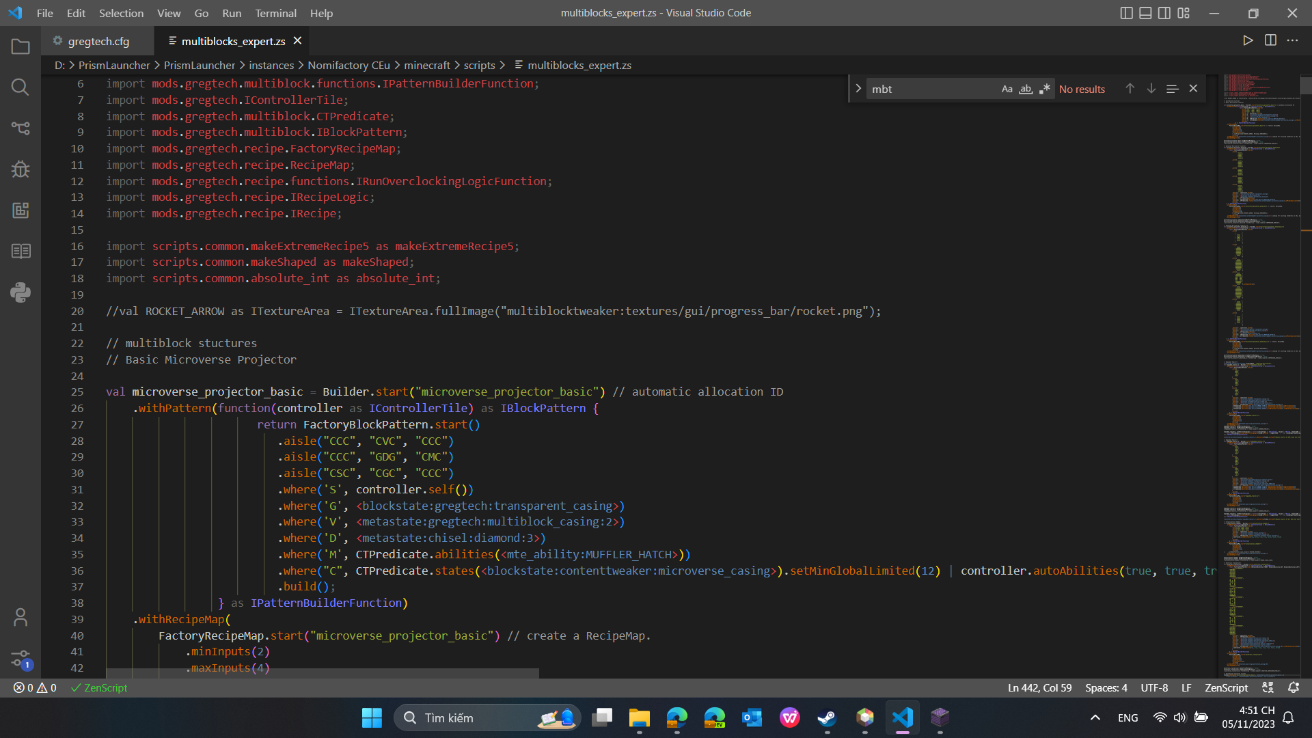Image resolution: width=1312 pixels, height=738 pixels.
Task: Switch to the gregtech.cfg tab
Action: click(x=98, y=41)
